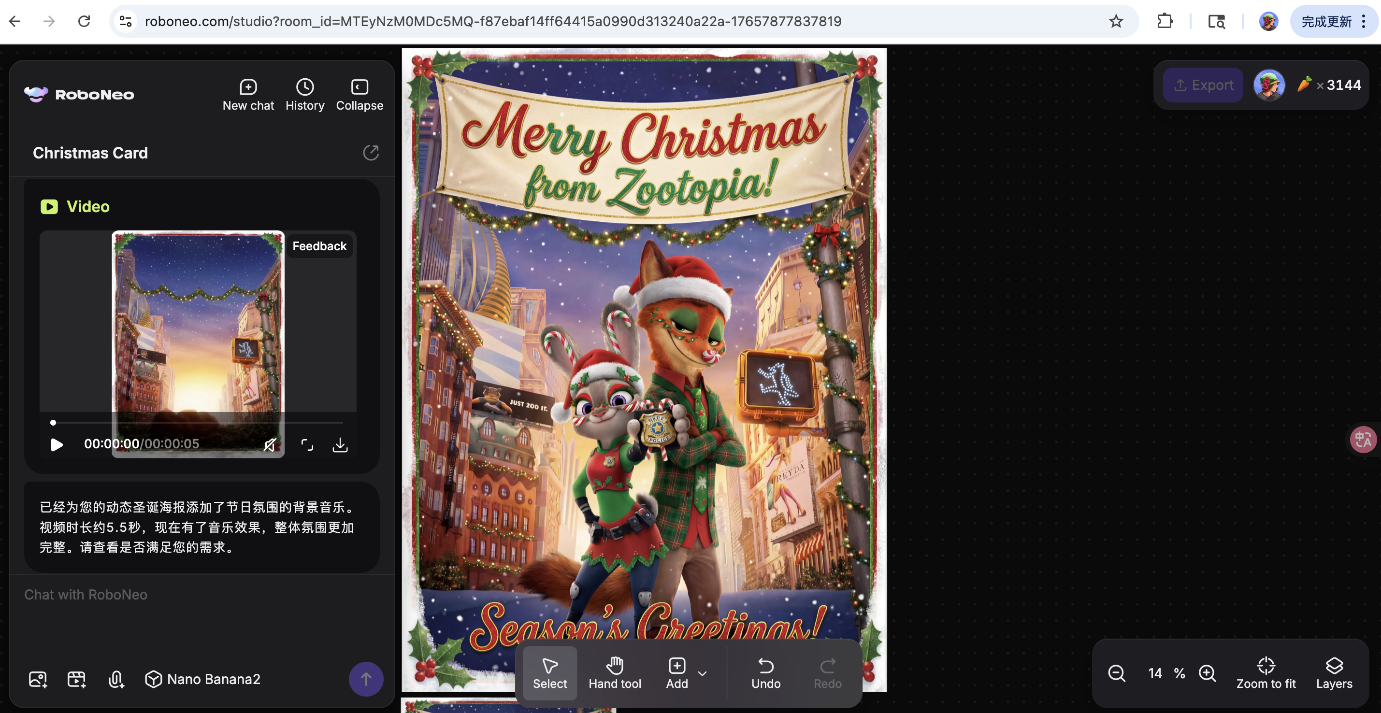The width and height of the screenshot is (1381, 713).
Task: Download the generated video
Action: [340, 444]
